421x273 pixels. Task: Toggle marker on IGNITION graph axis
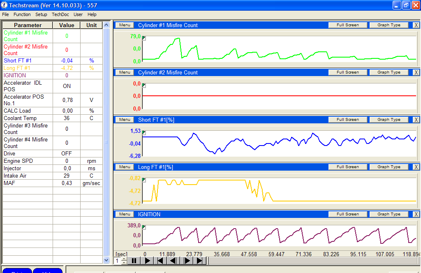point(144,227)
